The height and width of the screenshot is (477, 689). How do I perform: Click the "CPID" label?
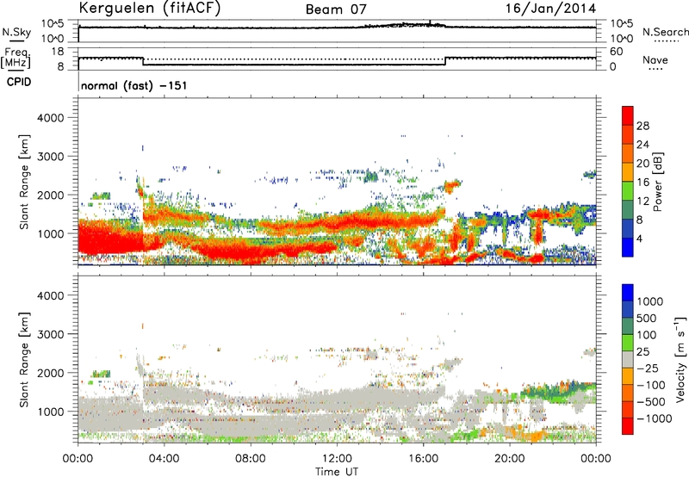click(x=19, y=82)
